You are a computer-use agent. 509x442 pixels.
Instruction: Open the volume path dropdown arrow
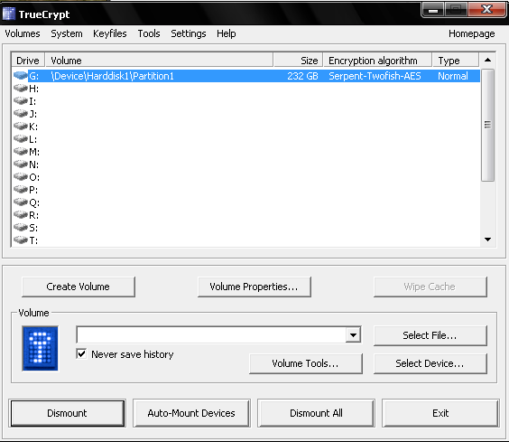click(x=353, y=334)
